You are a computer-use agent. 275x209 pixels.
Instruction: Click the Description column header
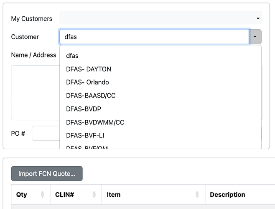tap(227, 194)
